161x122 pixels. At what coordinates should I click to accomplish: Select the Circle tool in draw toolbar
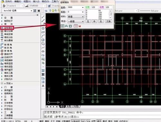pos(43,40)
